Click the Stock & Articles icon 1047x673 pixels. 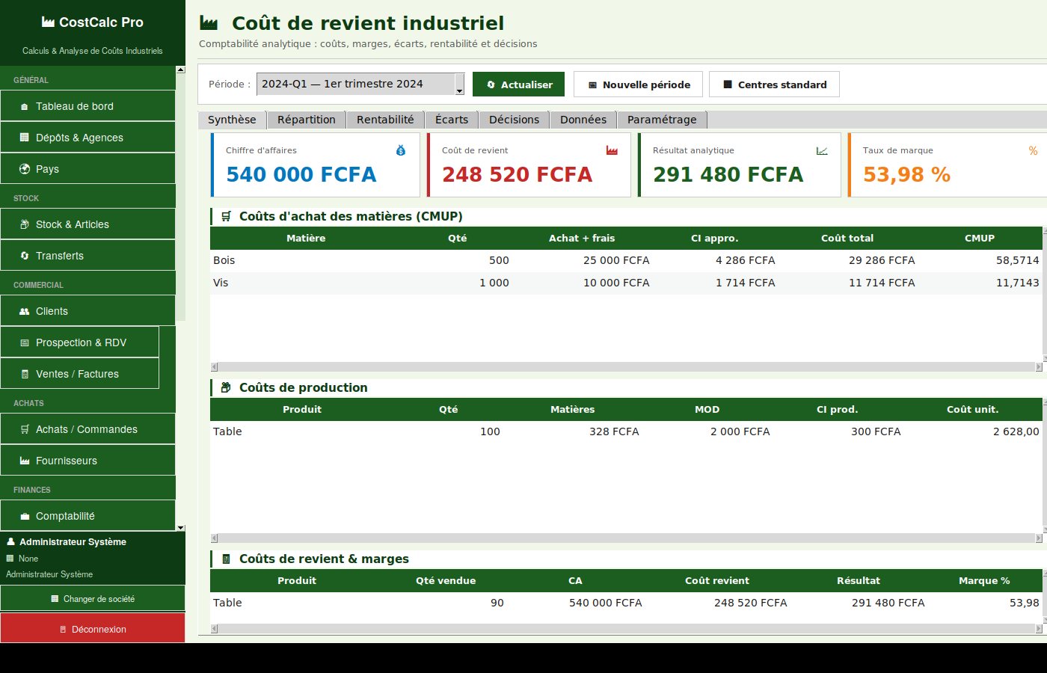point(25,224)
